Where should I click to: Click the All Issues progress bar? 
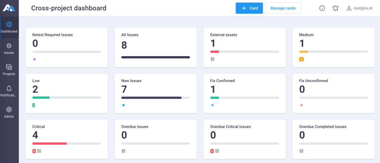tap(155, 57)
